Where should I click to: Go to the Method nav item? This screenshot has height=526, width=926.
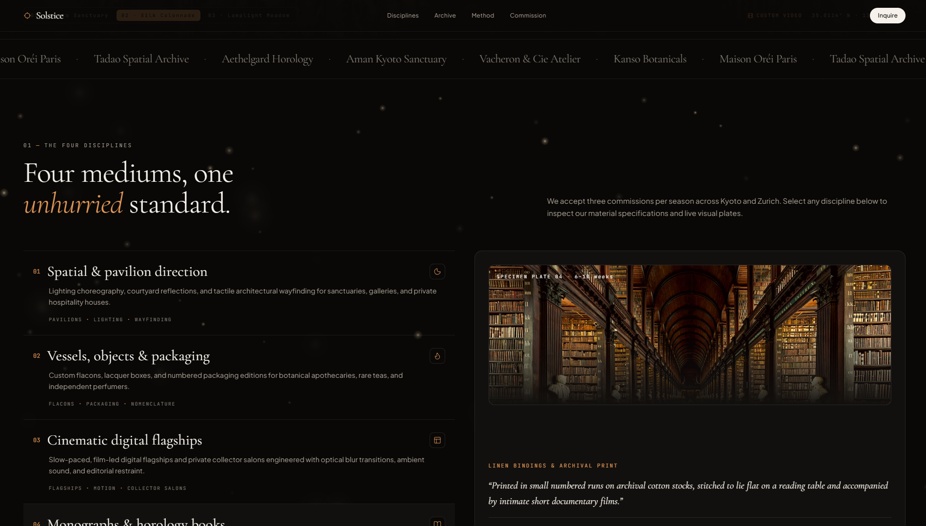coord(483,16)
